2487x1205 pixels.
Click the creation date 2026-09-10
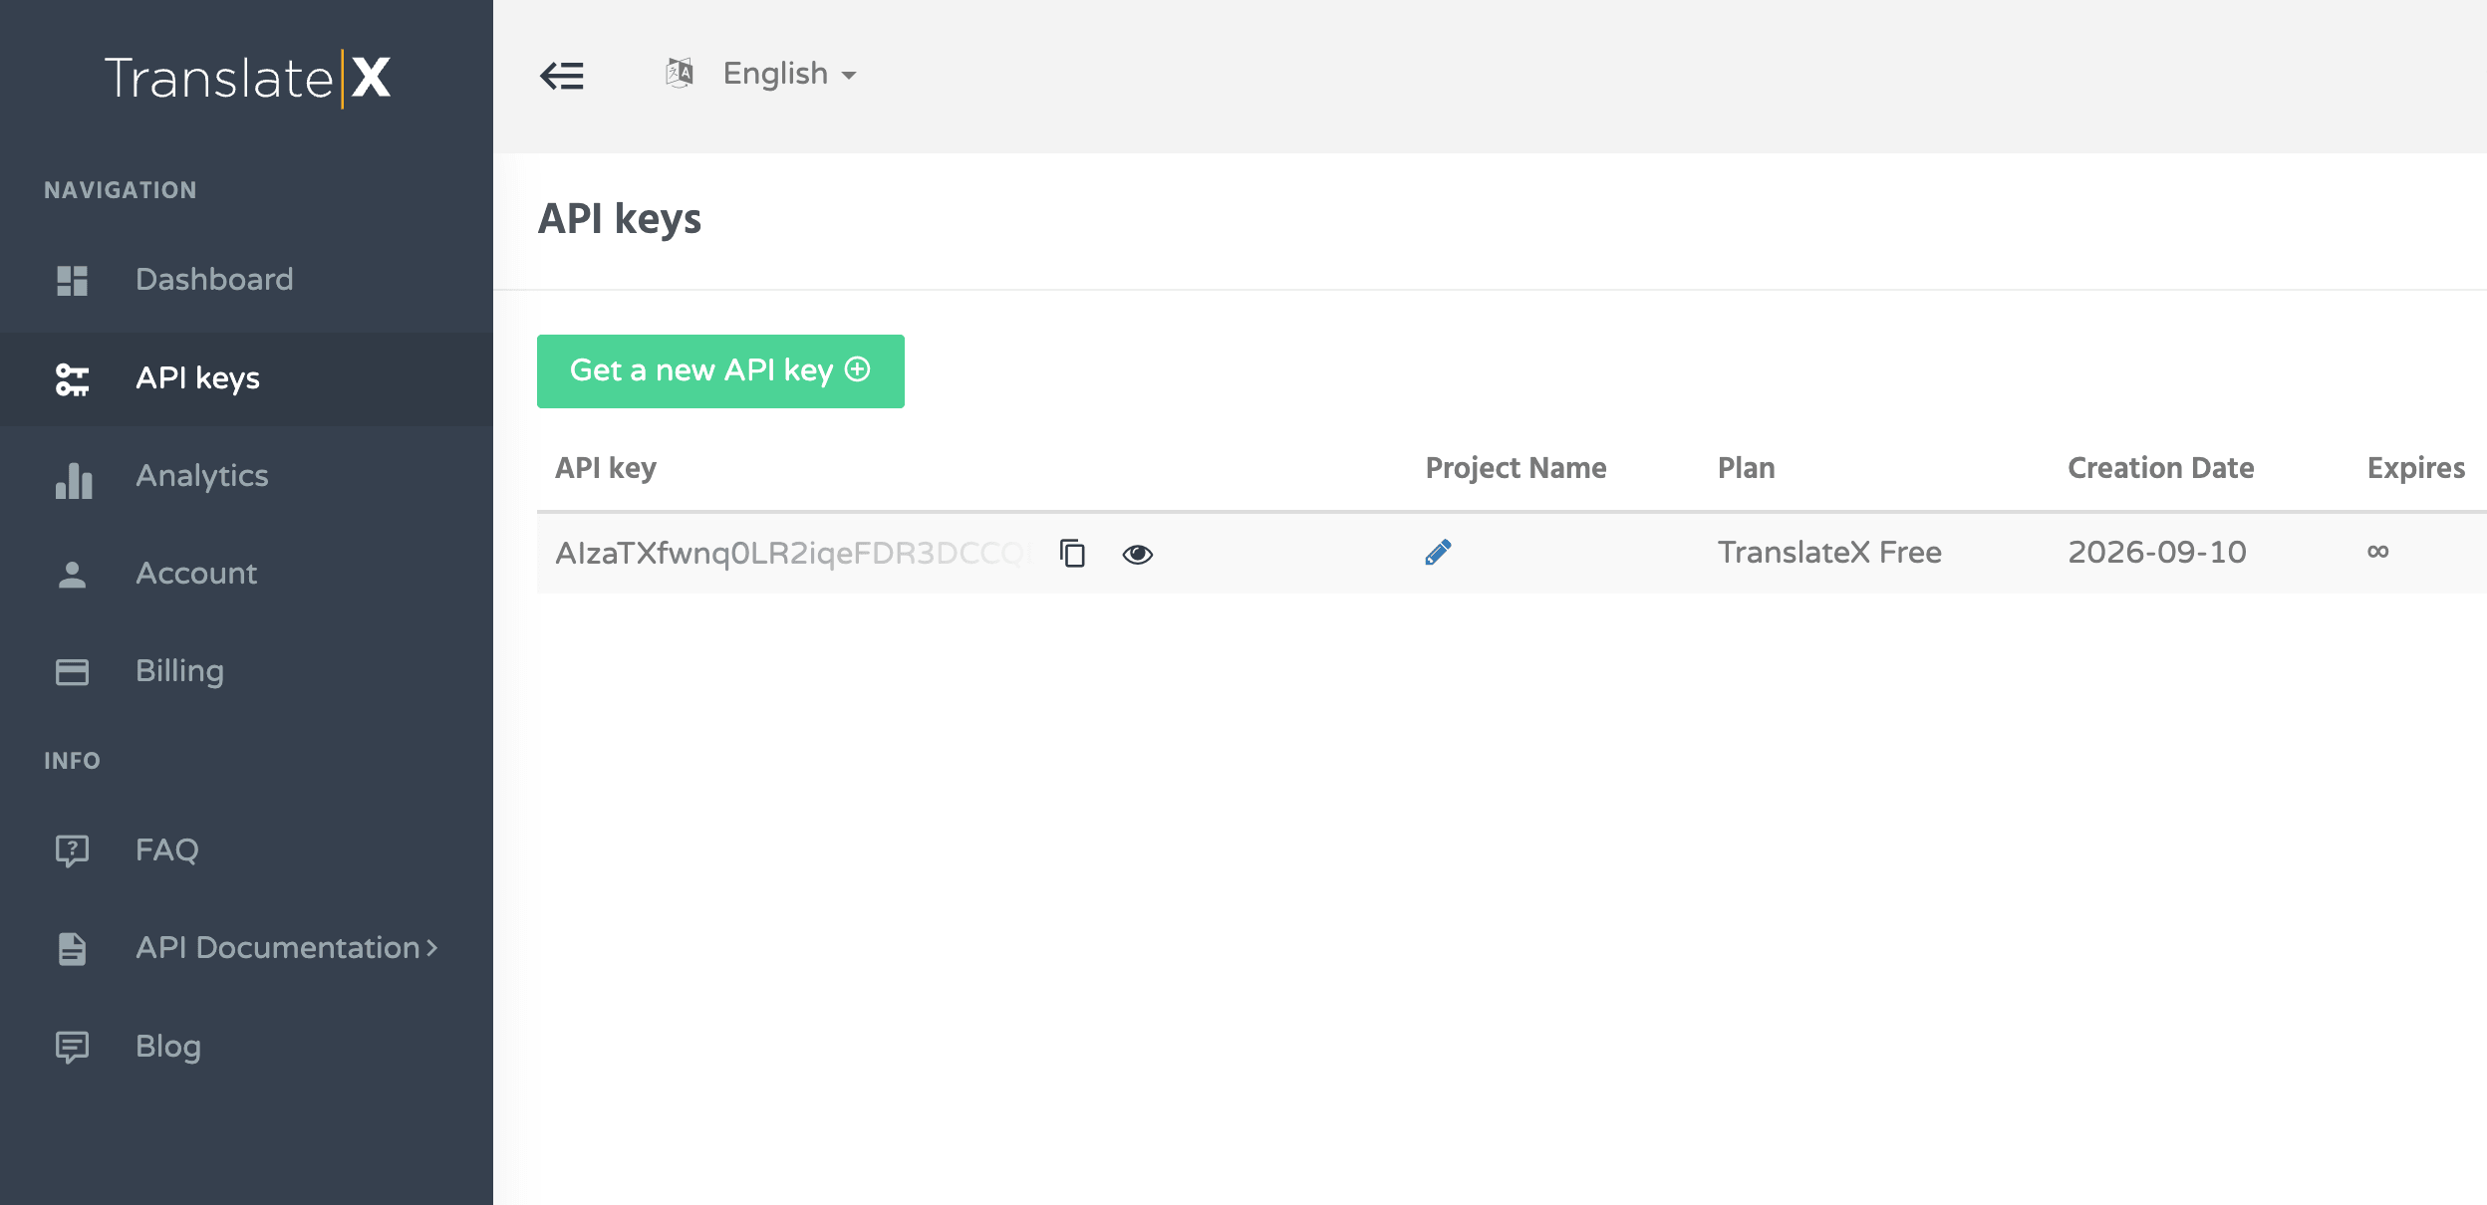[x=2157, y=553]
